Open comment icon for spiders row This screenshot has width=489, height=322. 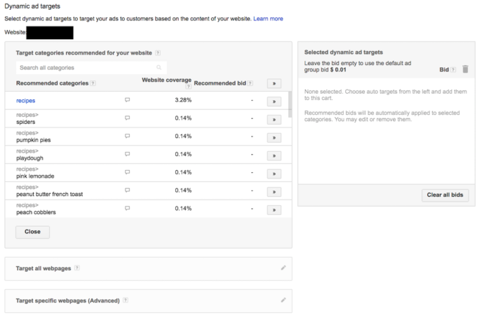click(x=127, y=118)
